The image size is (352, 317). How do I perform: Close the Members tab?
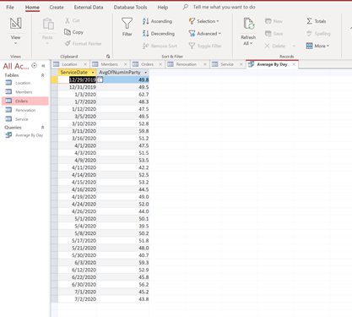coord(126,64)
